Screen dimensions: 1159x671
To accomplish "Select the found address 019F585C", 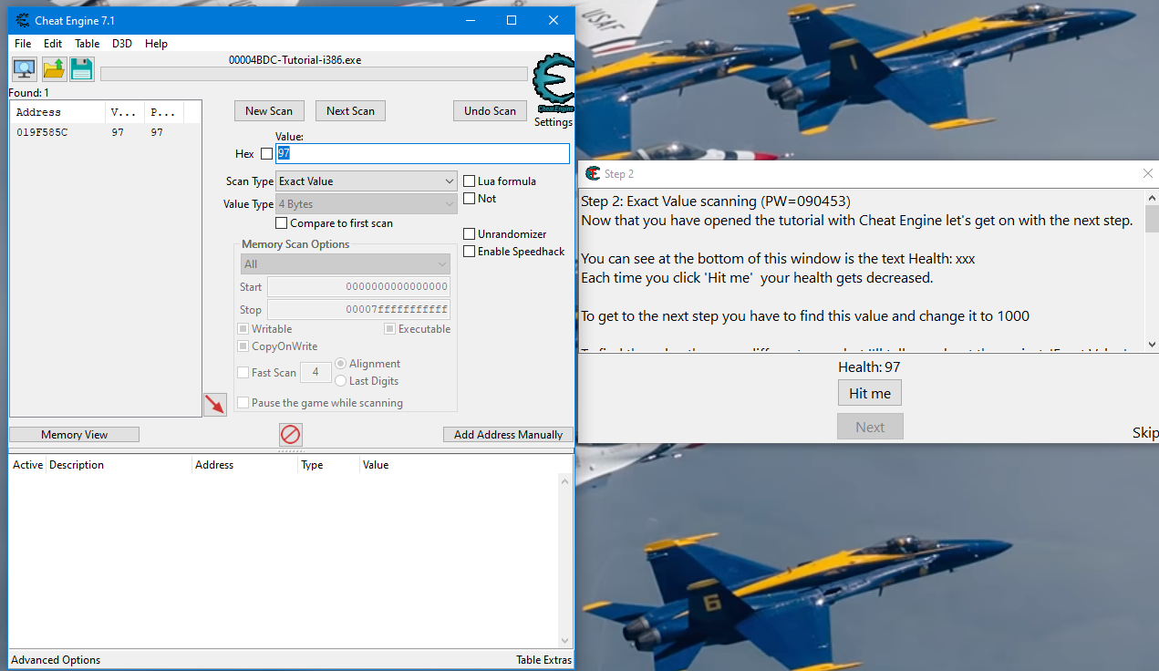I will point(40,132).
